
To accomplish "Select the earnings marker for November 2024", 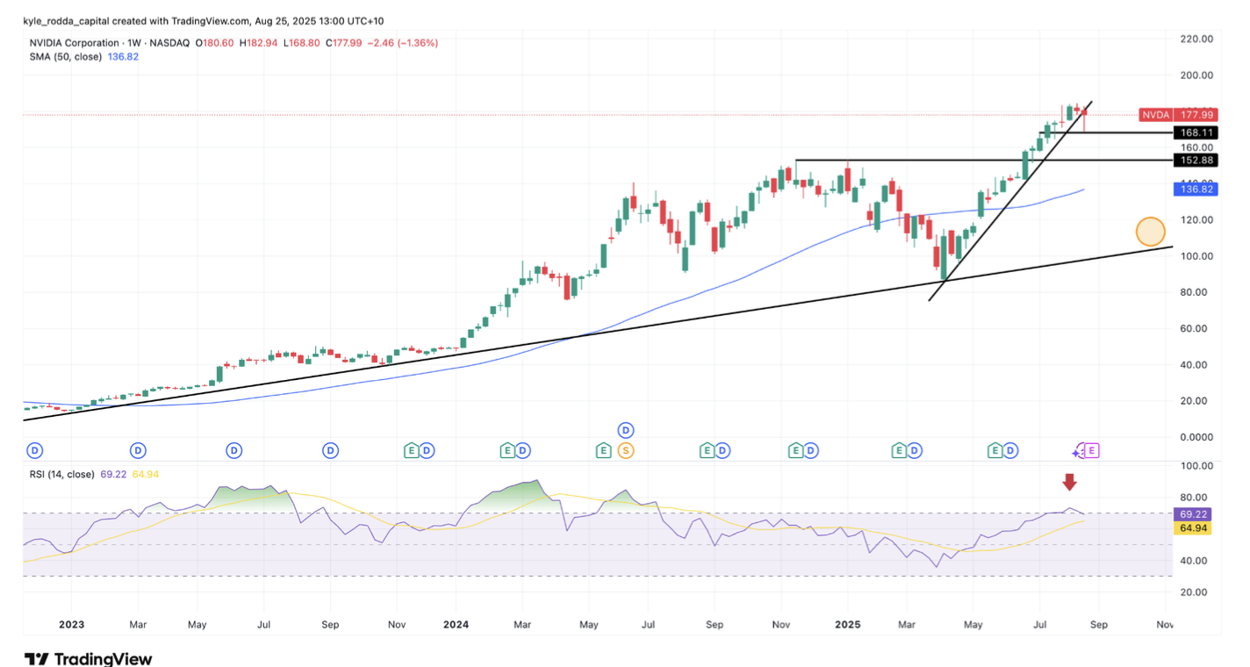I will pos(795,450).
